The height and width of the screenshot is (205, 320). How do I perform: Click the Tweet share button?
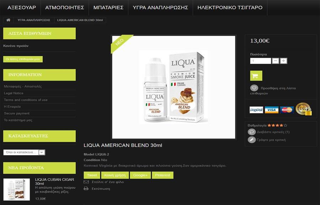[x=92, y=175]
